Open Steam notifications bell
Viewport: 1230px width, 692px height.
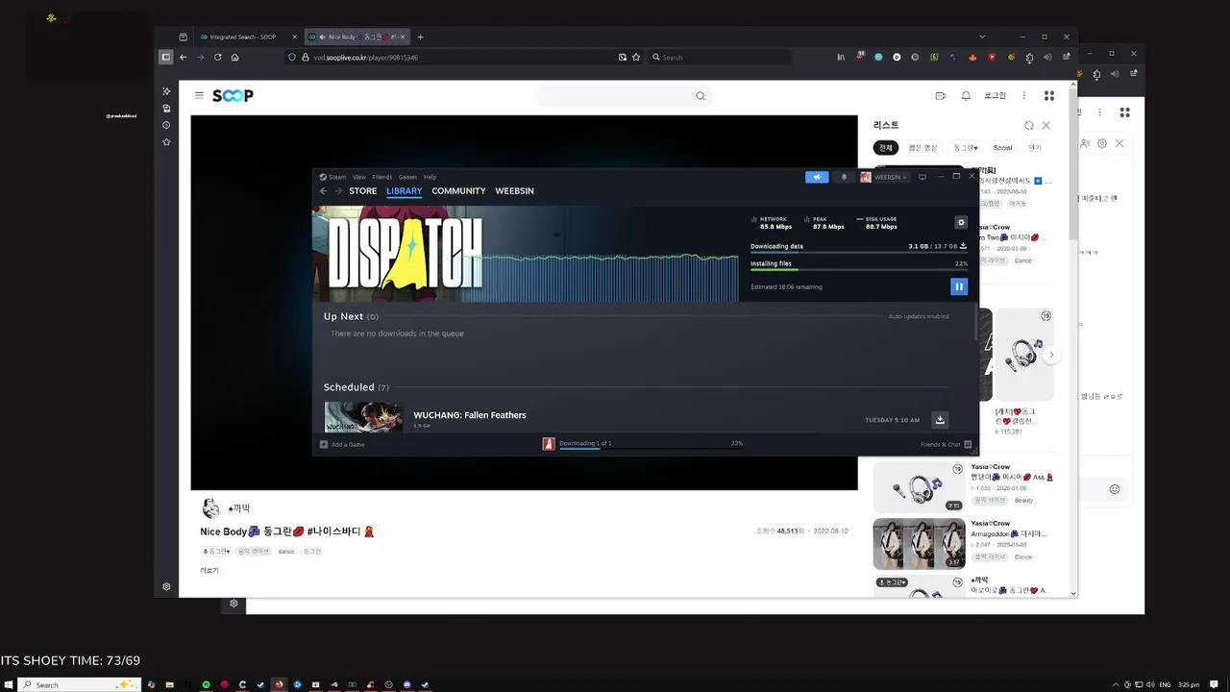tap(845, 177)
